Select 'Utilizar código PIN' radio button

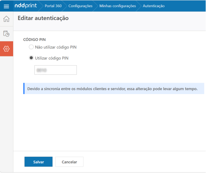(31, 58)
